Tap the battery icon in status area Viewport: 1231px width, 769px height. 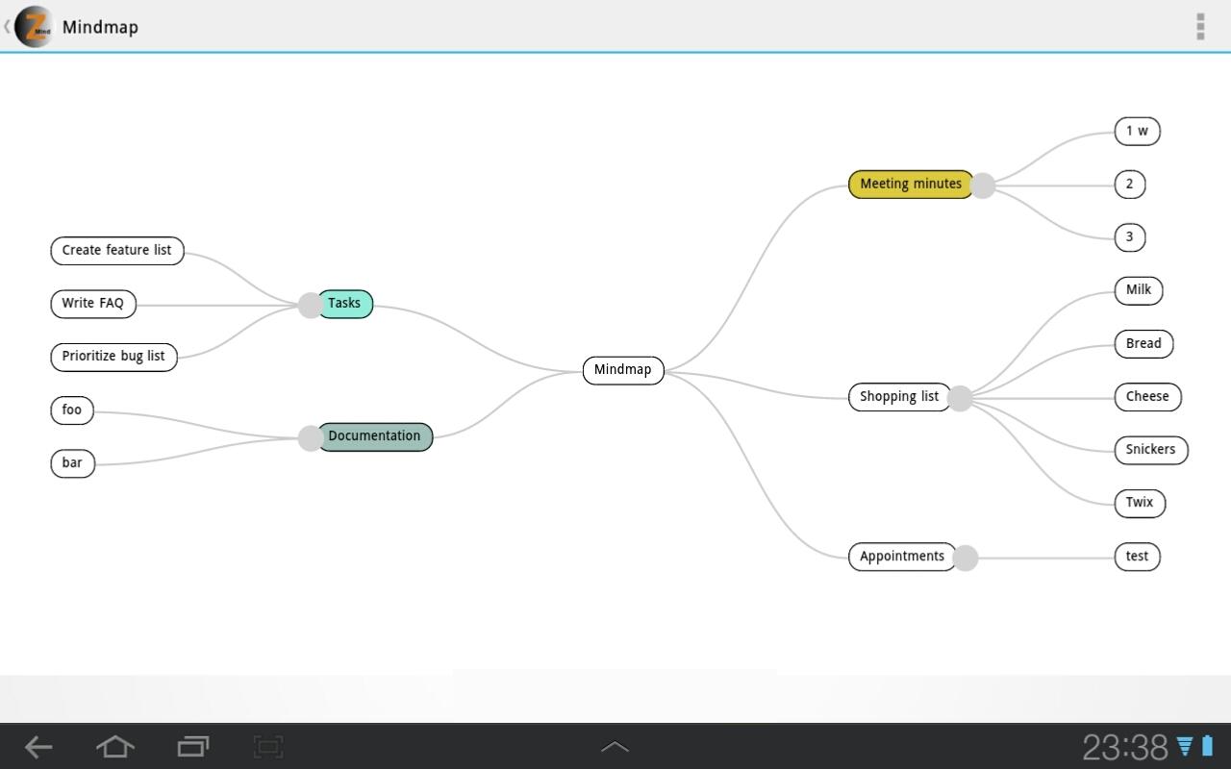pos(1207,746)
